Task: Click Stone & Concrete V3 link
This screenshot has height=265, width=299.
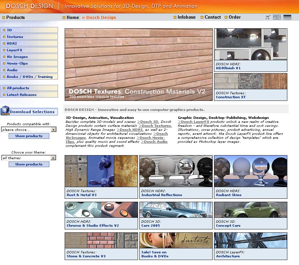Action: click(86, 256)
